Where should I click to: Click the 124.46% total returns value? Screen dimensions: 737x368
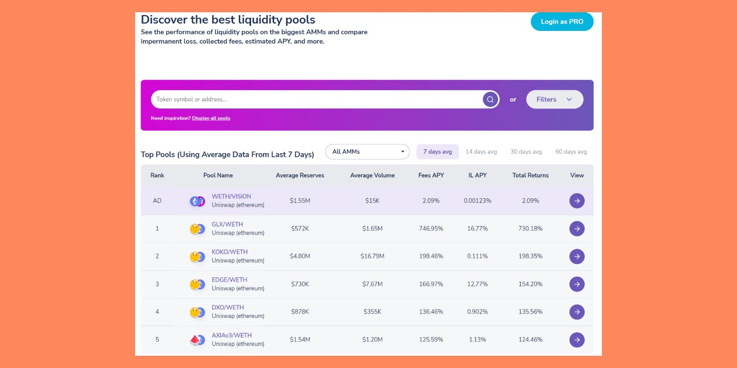click(x=531, y=340)
